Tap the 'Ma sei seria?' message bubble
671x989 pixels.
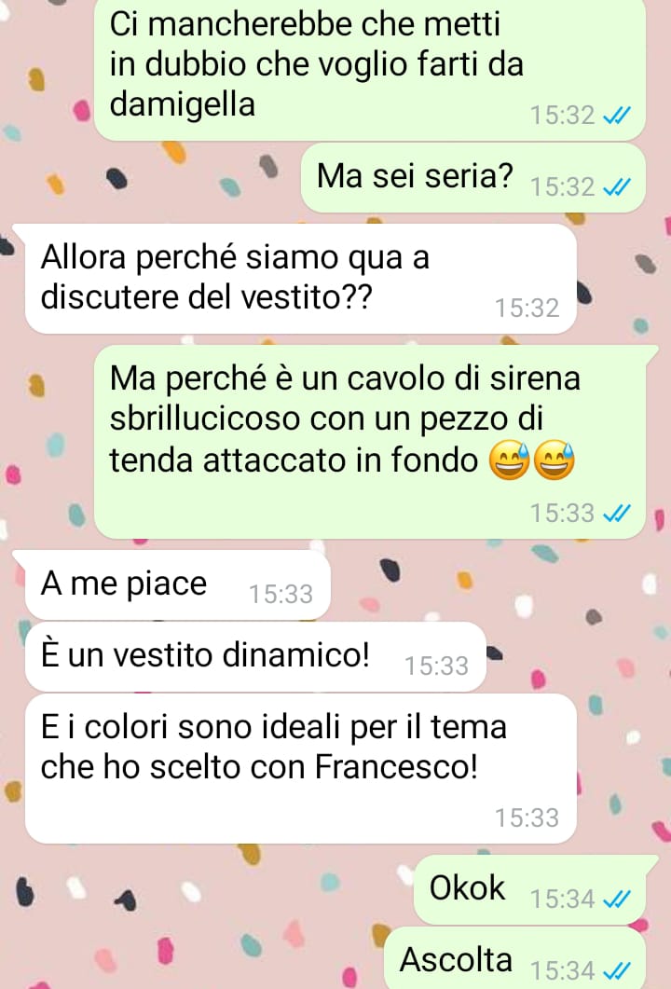tap(473, 177)
